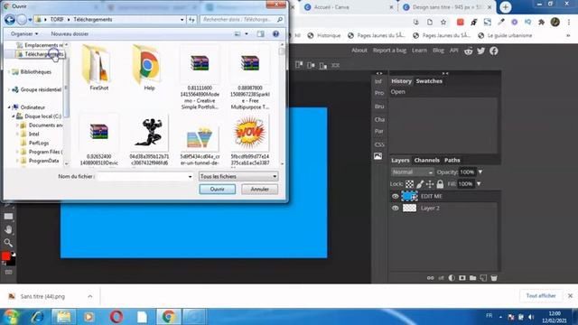The width and height of the screenshot is (578, 325).
Task: Open the file name history dropdown arrow
Action: [x=191, y=177]
